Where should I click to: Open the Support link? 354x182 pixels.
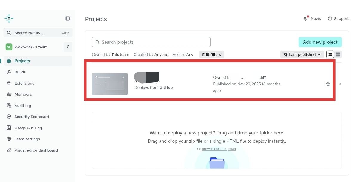click(338, 18)
